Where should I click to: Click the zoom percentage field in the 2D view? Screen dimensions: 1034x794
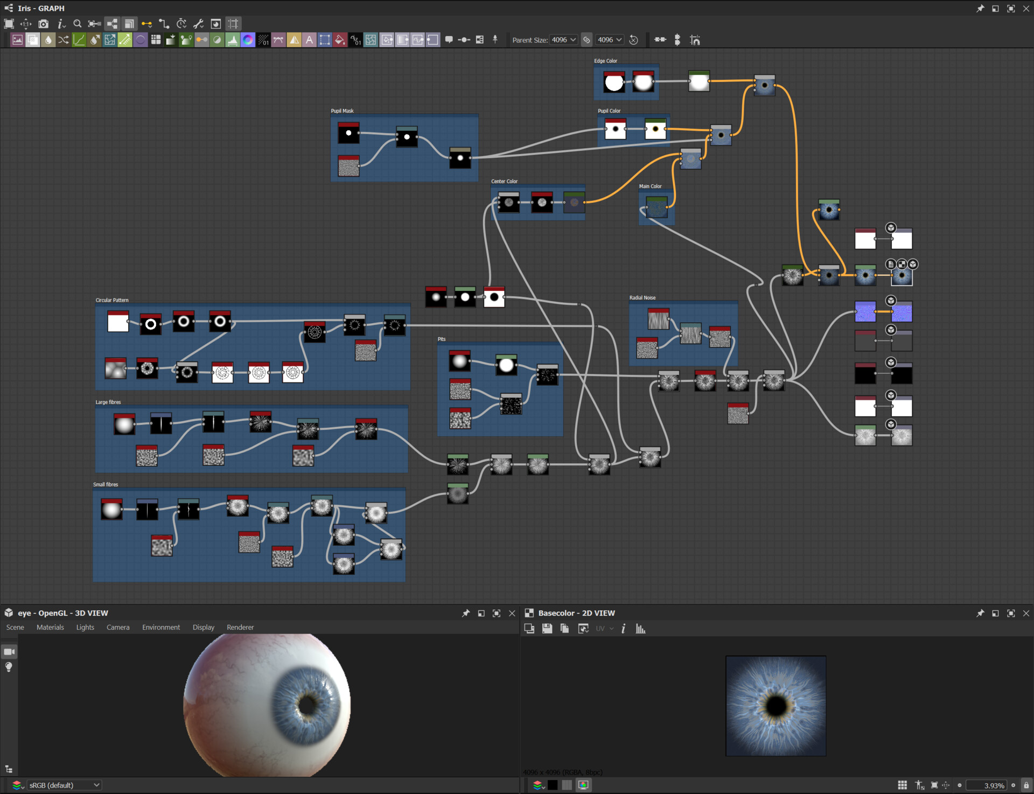click(991, 785)
